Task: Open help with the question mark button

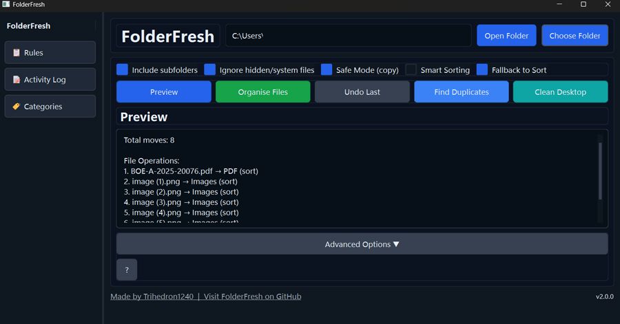Action: click(127, 270)
